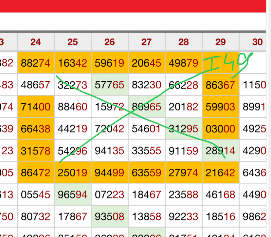
Task: Click the green cell 93508
Action: click(110, 216)
